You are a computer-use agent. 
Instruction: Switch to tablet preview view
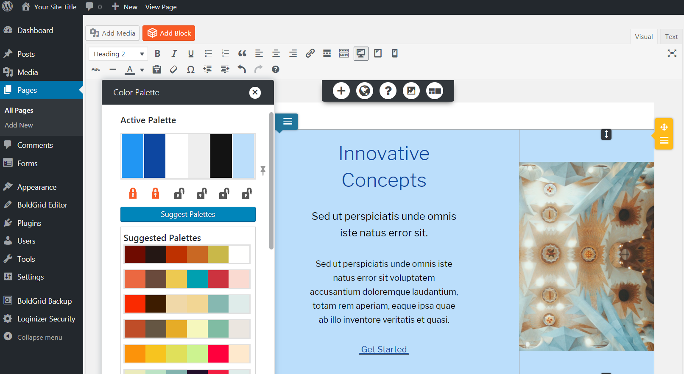[378, 53]
